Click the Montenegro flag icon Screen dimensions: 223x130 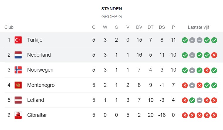click(x=18, y=85)
